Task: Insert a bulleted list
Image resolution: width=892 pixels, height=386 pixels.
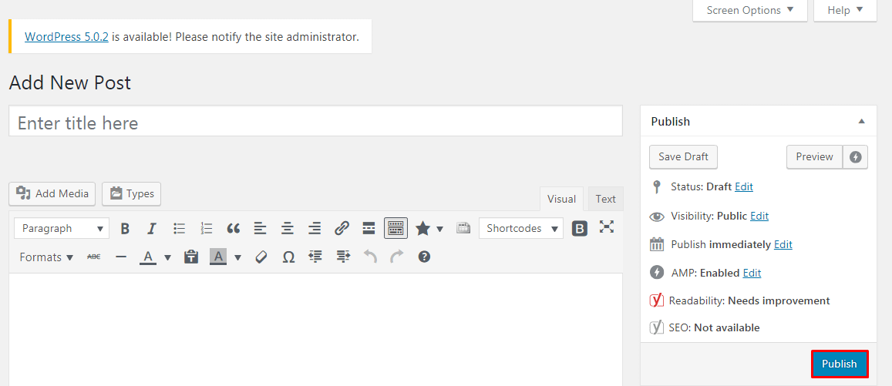Action: pyautogui.click(x=179, y=229)
